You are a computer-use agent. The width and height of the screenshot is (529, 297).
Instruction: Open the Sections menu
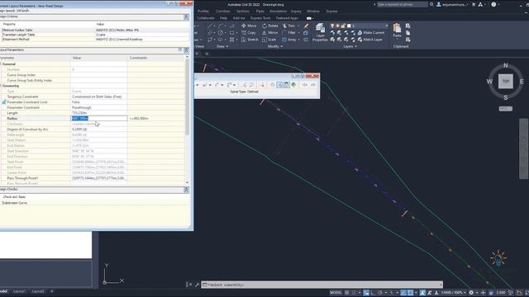[242, 11]
